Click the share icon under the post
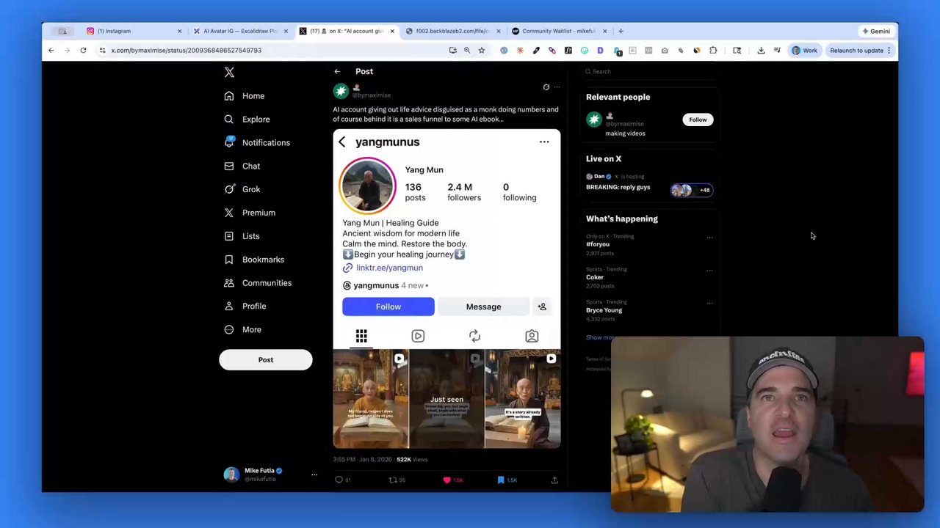The height and width of the screenshot is (528, 940). pyautogui.click(x=554, y=480)
